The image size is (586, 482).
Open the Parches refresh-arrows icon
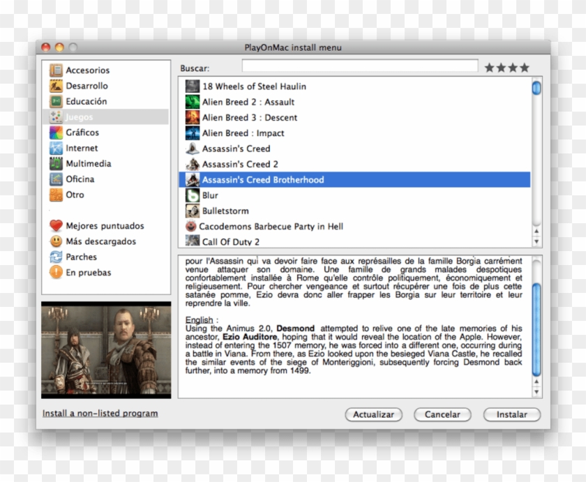point(56,257)
